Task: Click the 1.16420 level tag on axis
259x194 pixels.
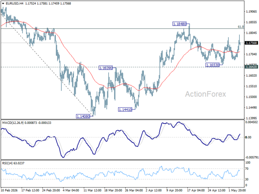Action: pos(251,67)
